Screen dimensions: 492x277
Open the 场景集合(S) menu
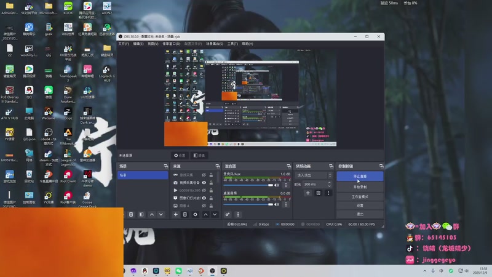215,44
